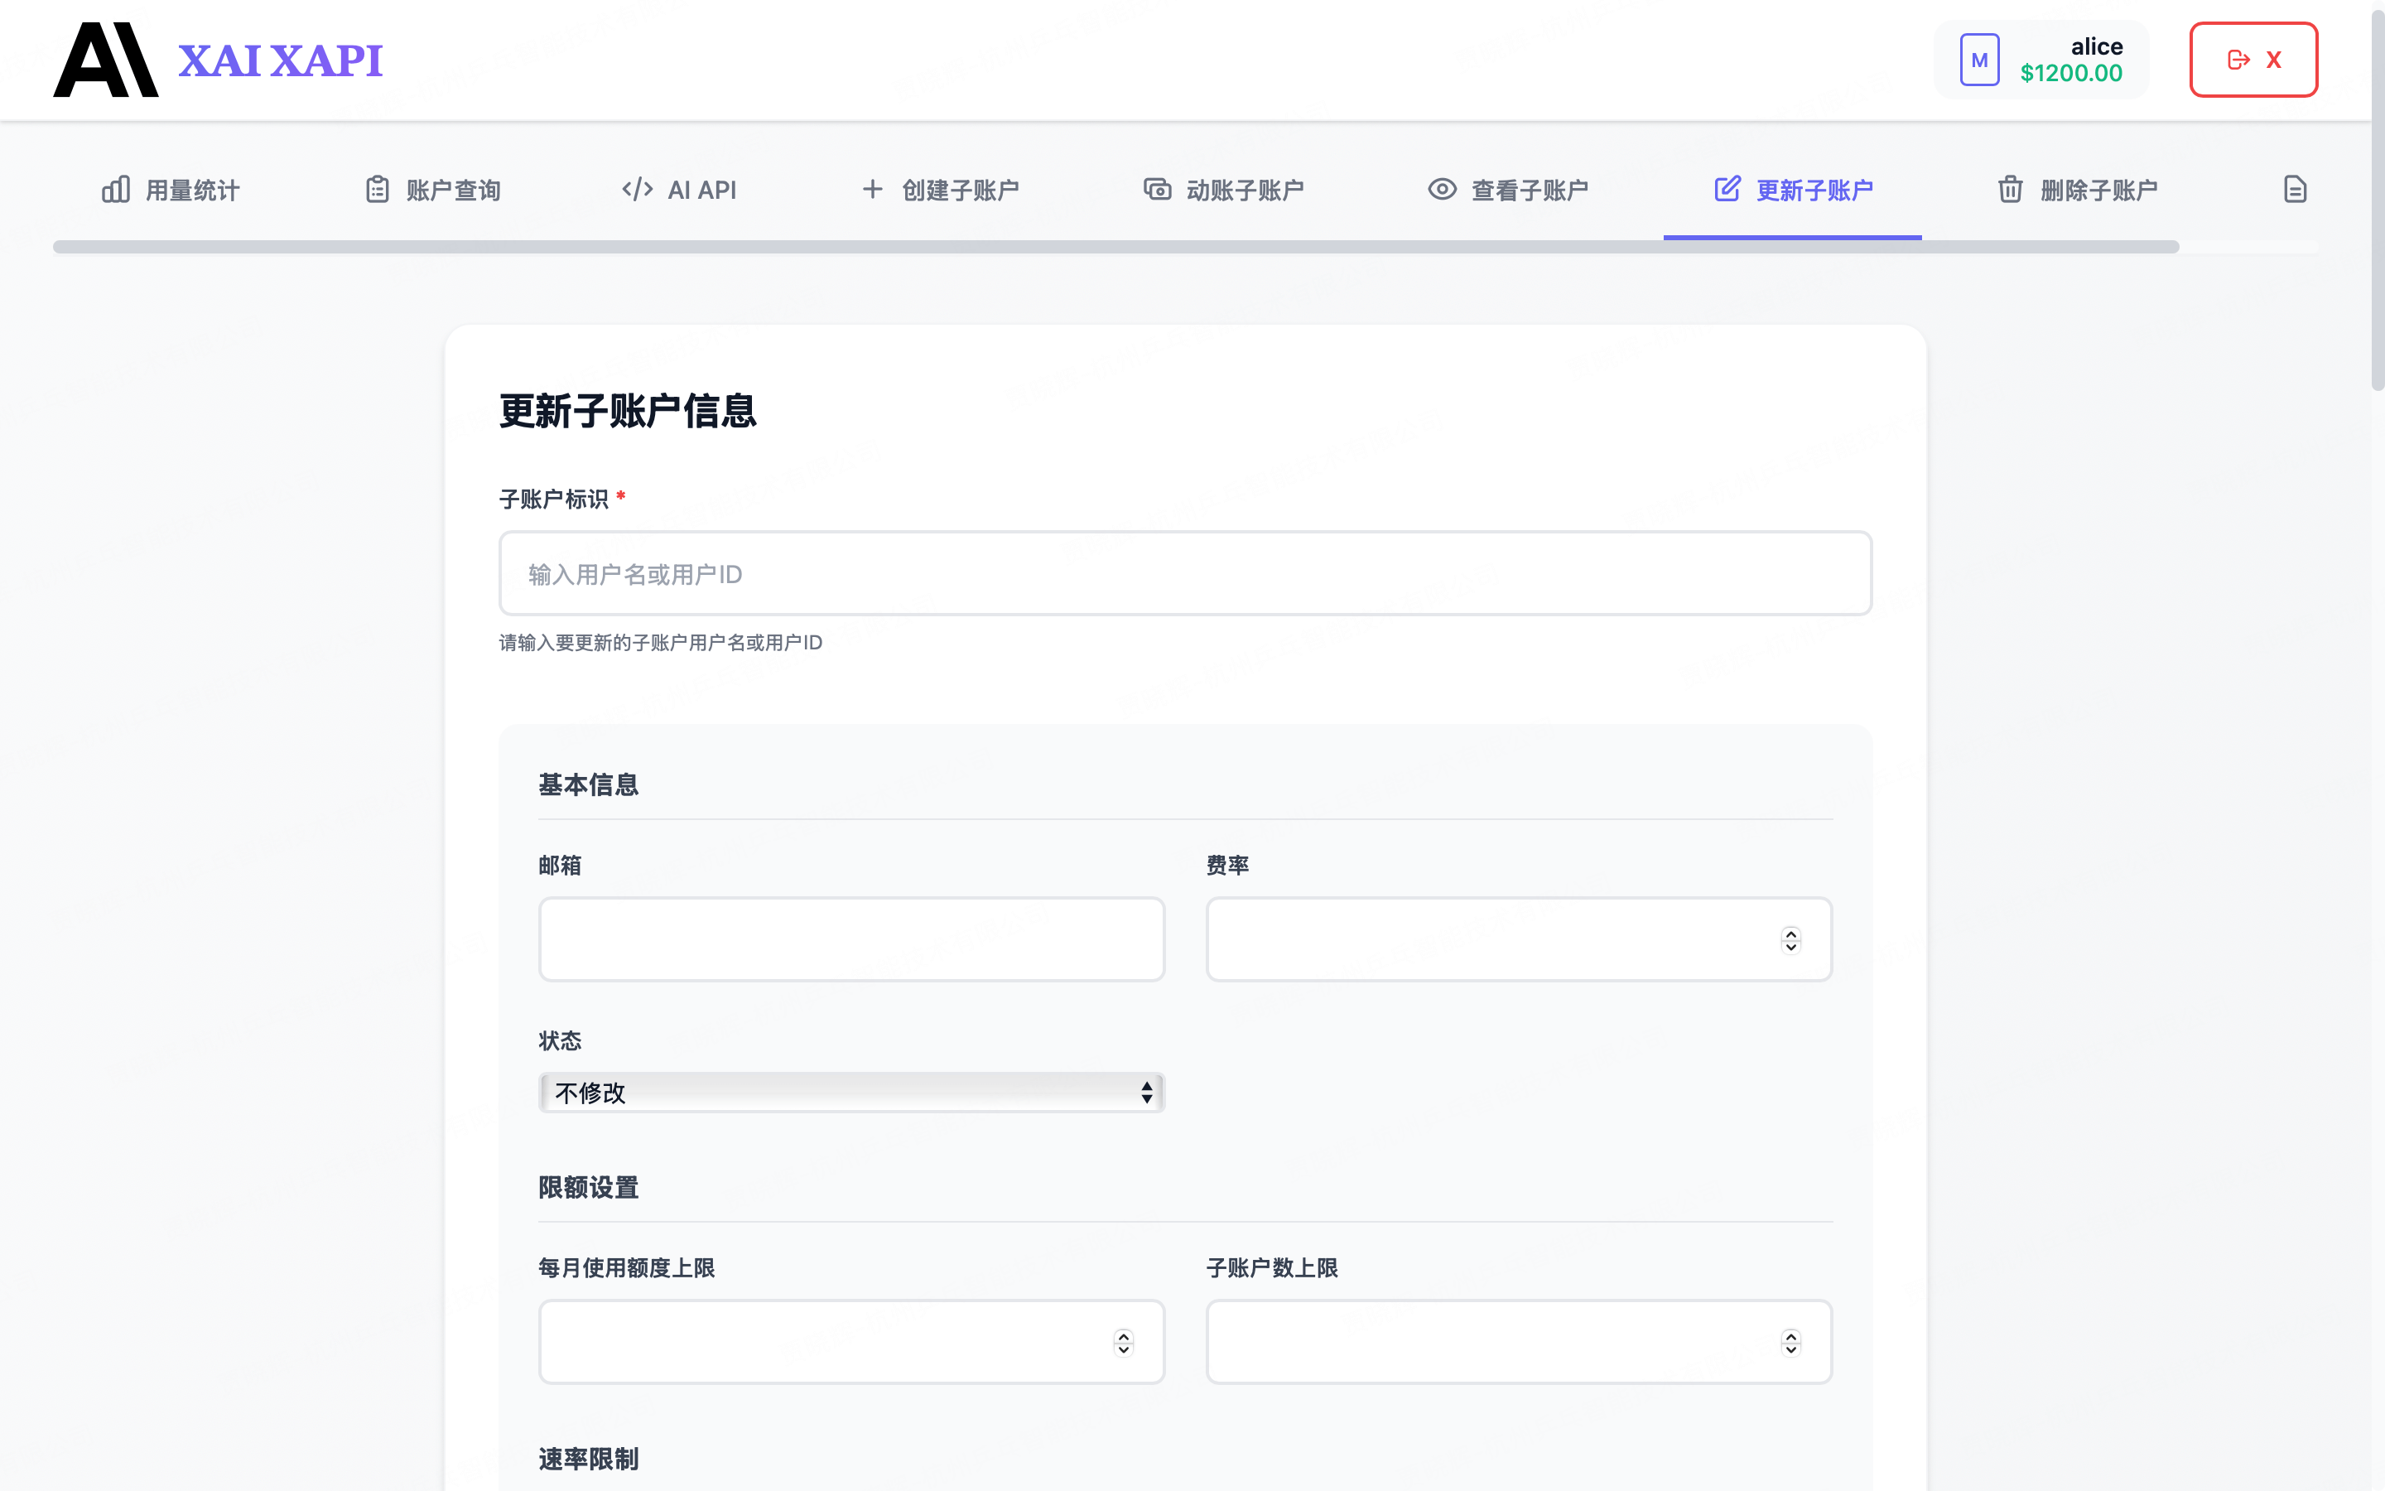Click the code brackets icon for AI API

(x=637, y=190)
